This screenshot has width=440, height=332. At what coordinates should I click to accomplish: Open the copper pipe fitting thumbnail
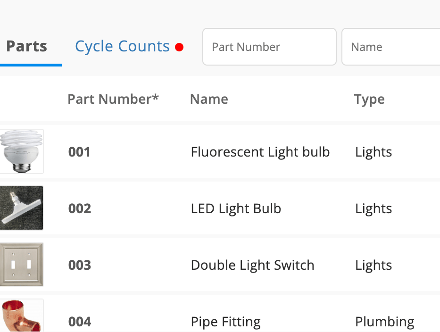coord(22,315)
